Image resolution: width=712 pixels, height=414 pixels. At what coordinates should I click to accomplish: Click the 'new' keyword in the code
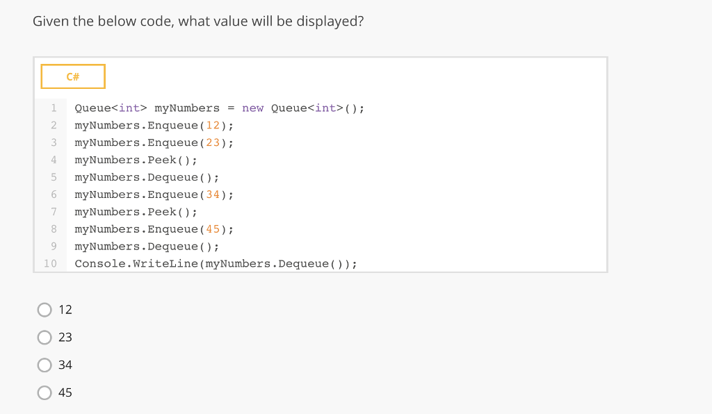click(x=253, y=108)
